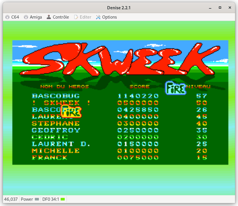The width and height of the screenshot is (238, 206).
Task: Click the level value 30
Action: point(202,137)
